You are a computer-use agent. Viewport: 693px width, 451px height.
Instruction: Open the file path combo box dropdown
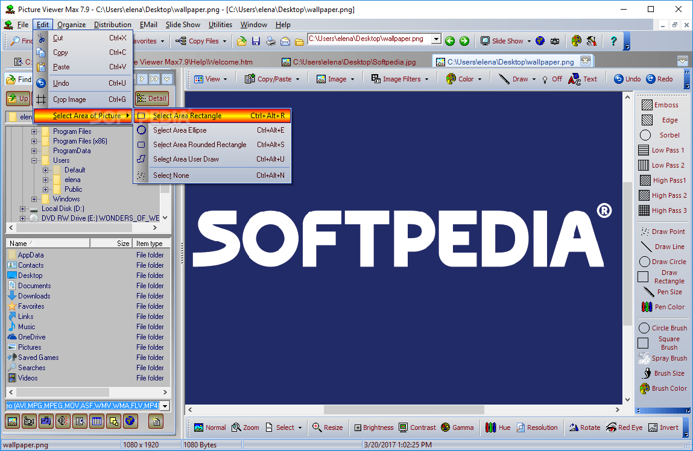point(436,39)
